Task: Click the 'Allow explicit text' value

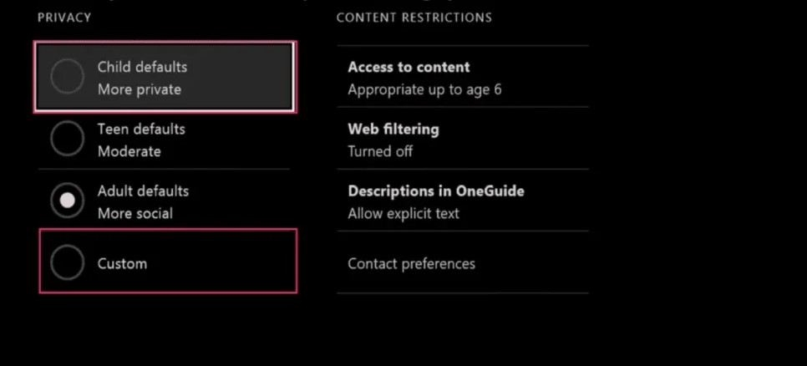Action: [x=403, y=213]
